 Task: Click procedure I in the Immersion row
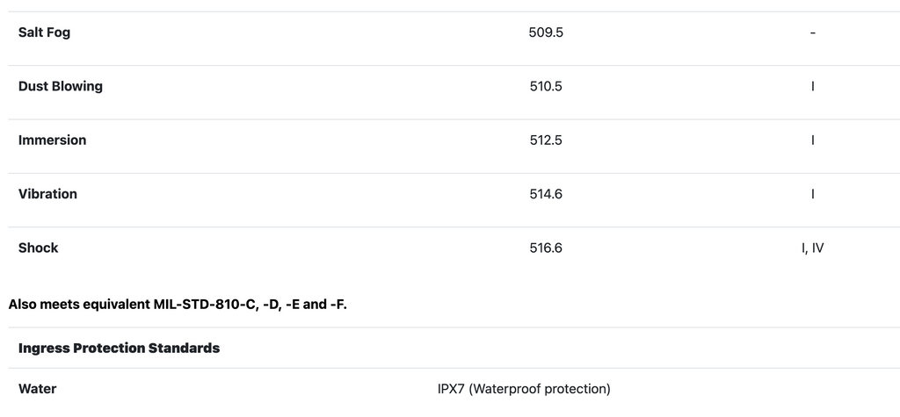(812, 140)
